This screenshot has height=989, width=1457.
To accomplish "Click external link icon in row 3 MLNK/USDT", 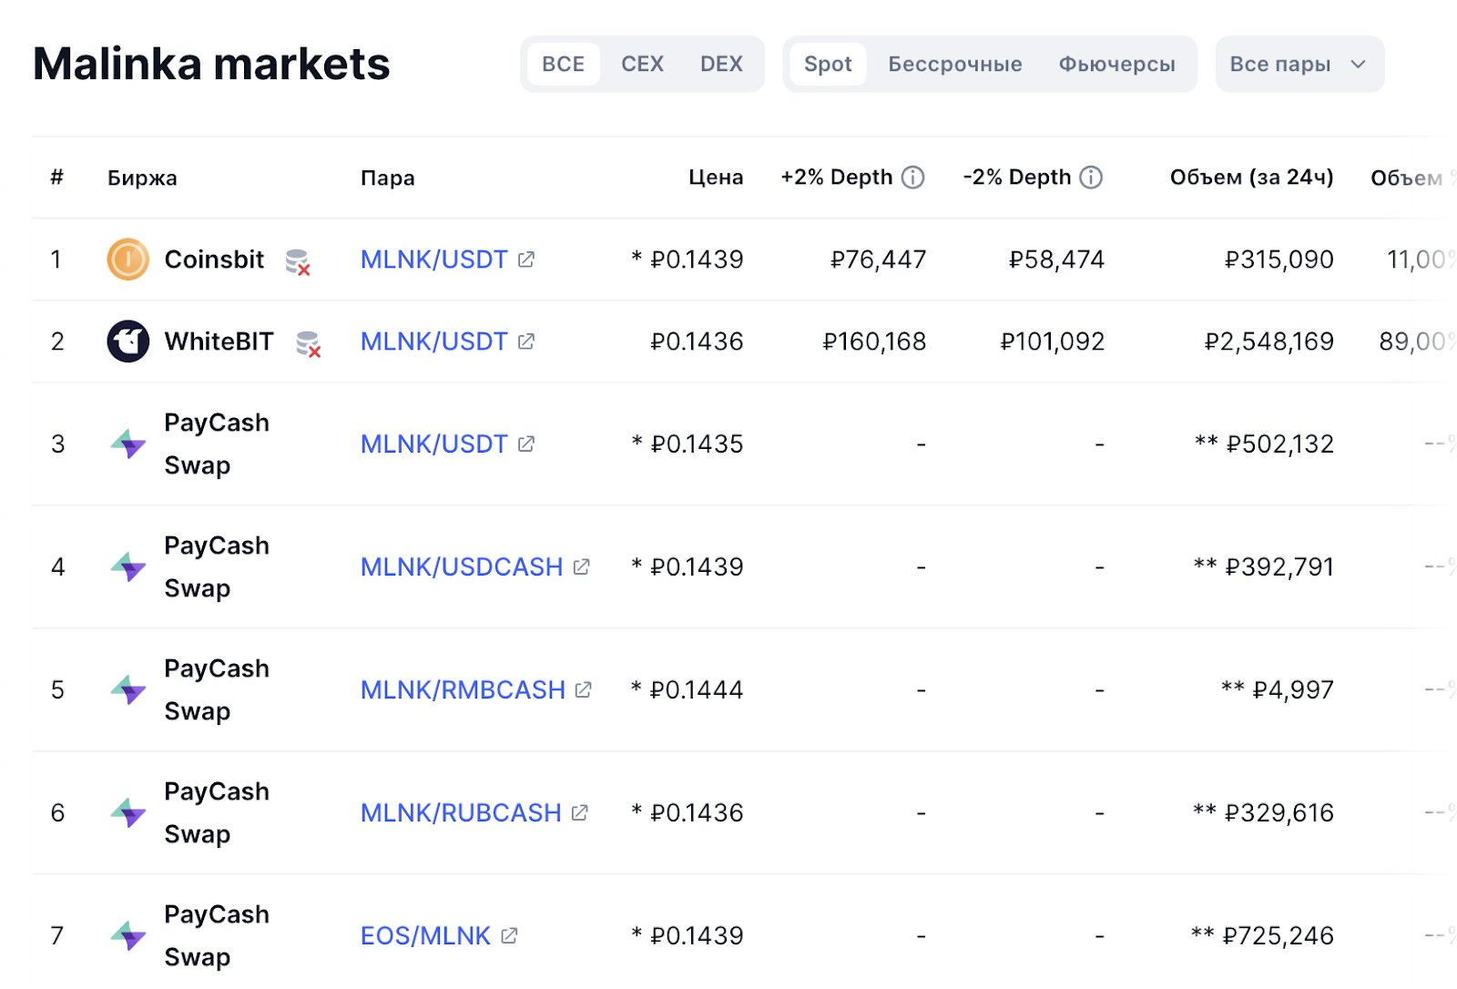I will click(x=526, y=444).
